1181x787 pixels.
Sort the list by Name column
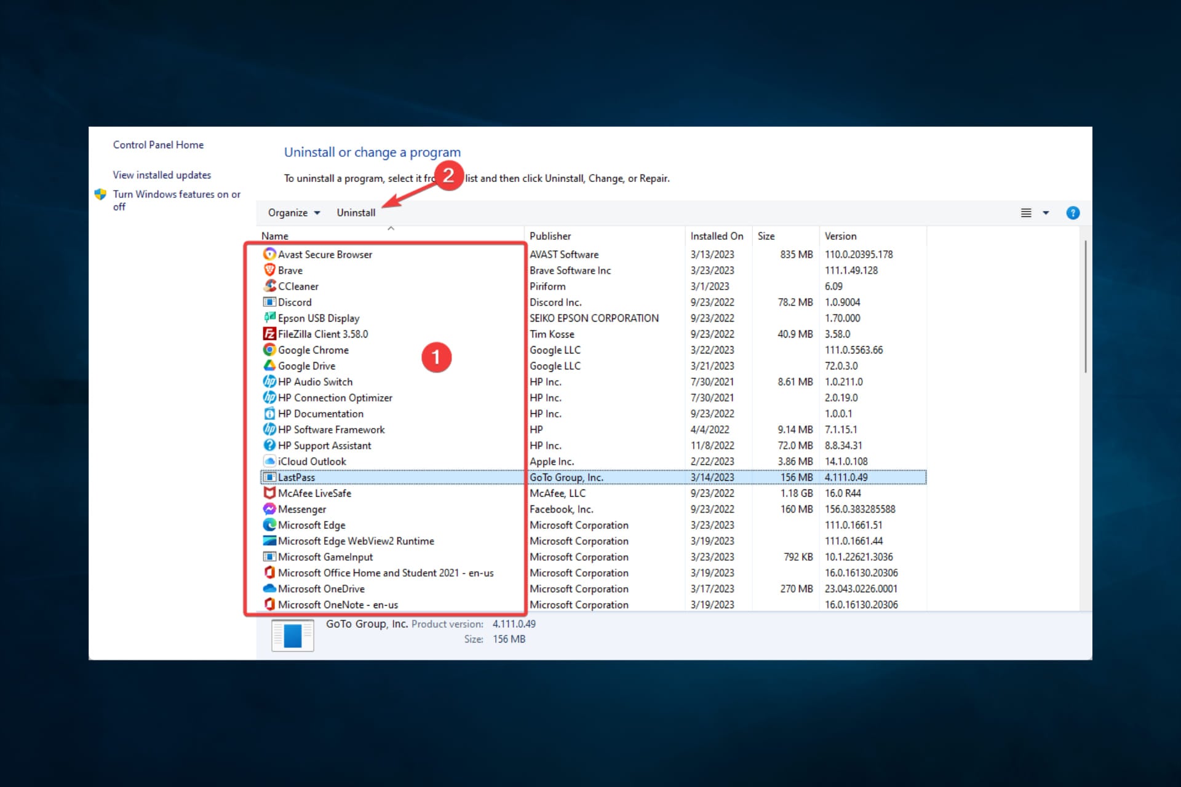pyautogui.click(x=275, y=236)
